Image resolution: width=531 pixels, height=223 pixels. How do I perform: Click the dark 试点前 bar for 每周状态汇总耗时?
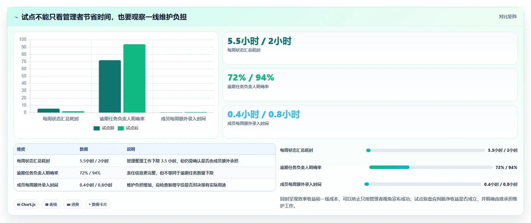pyautogui.click(x=49, y=110)
